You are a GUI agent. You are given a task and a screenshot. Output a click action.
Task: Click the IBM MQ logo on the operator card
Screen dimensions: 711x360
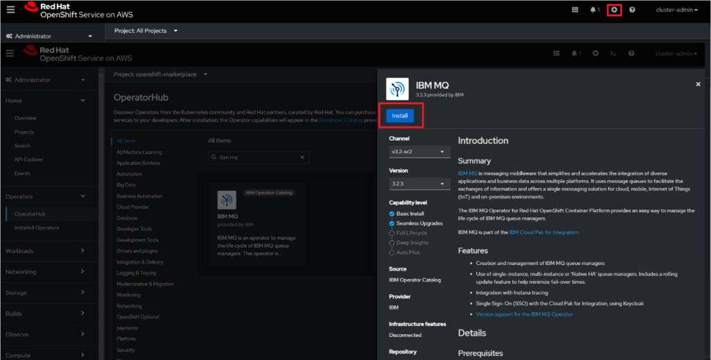(x=227, y=200)
